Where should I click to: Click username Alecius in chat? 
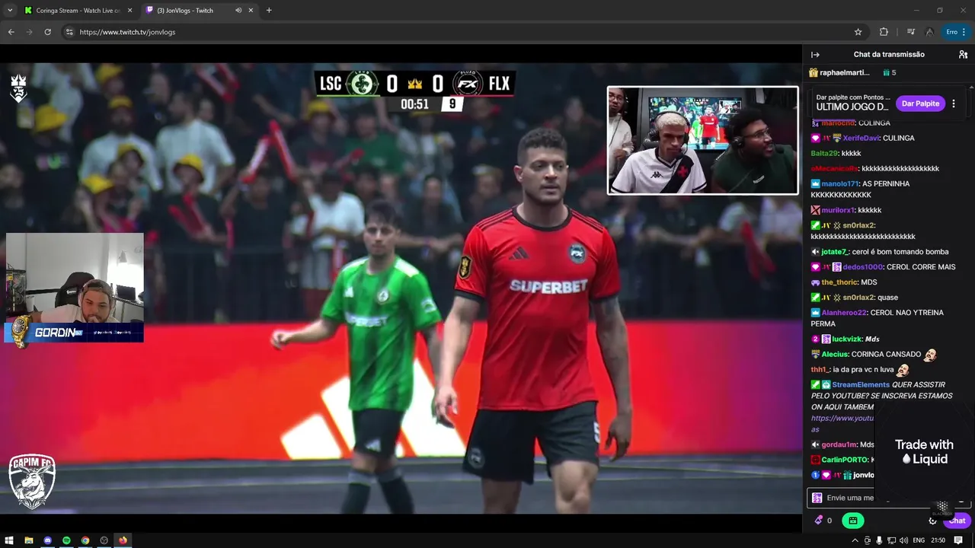pyautogui.click(x=835, y=355)
